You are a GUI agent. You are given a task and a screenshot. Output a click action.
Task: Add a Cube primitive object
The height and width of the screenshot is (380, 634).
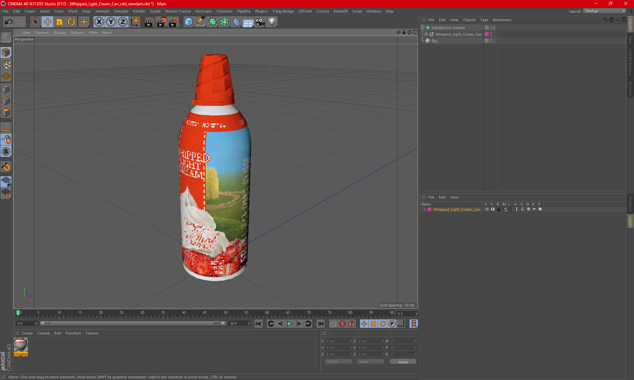tap(189, 22)
